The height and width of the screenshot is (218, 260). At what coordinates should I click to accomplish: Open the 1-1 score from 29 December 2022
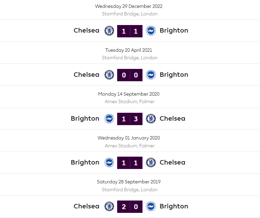tap(130, 31)
